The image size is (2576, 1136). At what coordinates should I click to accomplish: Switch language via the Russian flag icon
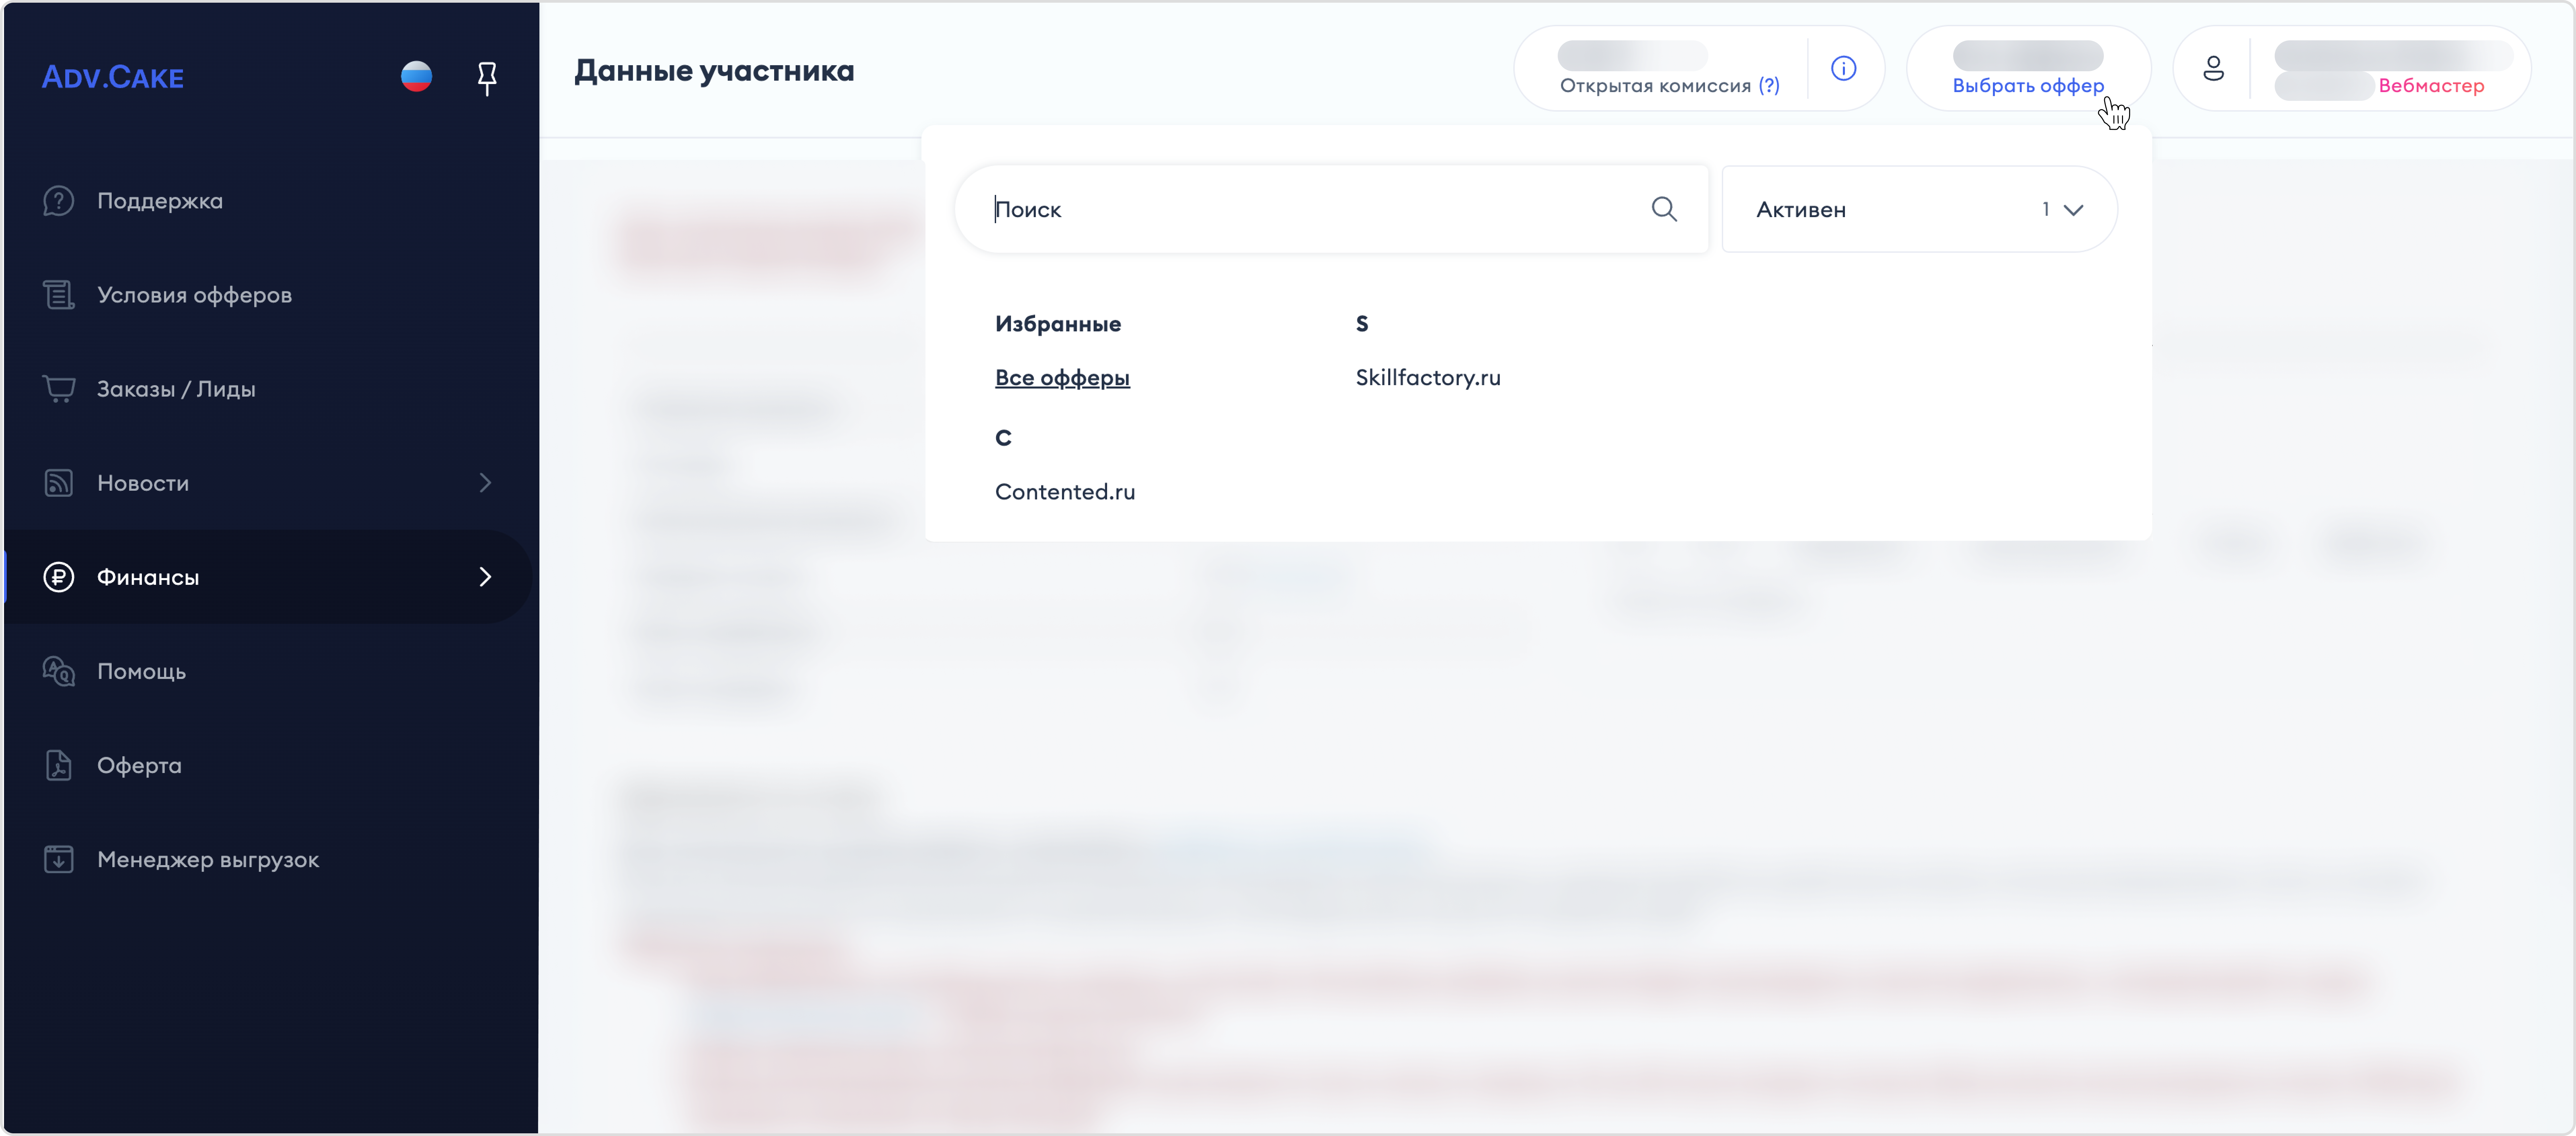[416, 76]
